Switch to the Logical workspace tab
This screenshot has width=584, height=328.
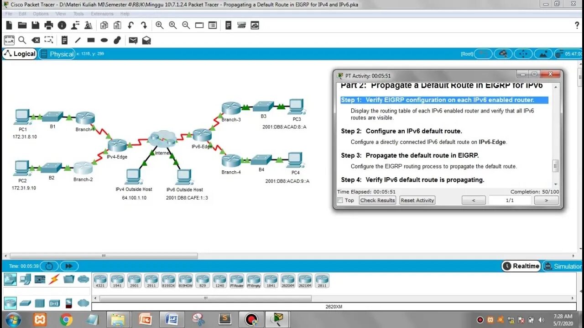point(20,54)
